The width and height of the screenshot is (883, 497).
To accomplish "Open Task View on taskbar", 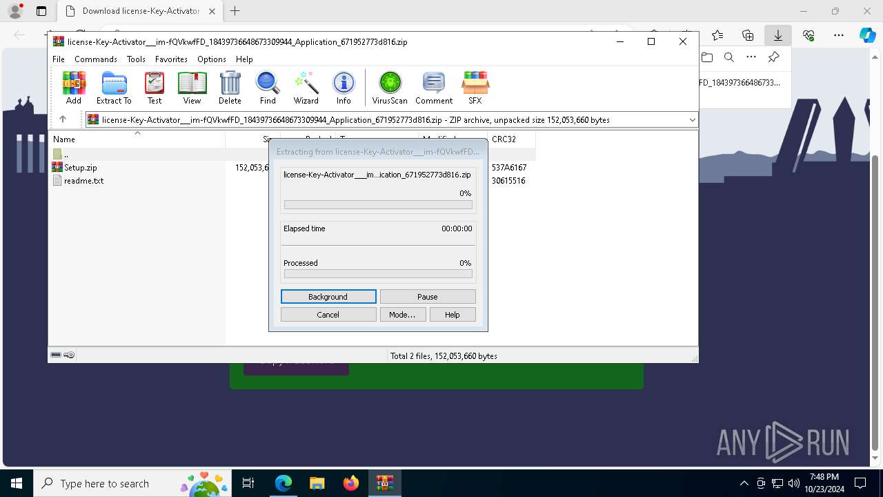I will 248,483.
